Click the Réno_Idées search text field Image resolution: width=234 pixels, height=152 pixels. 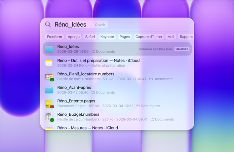click(70, 25)
